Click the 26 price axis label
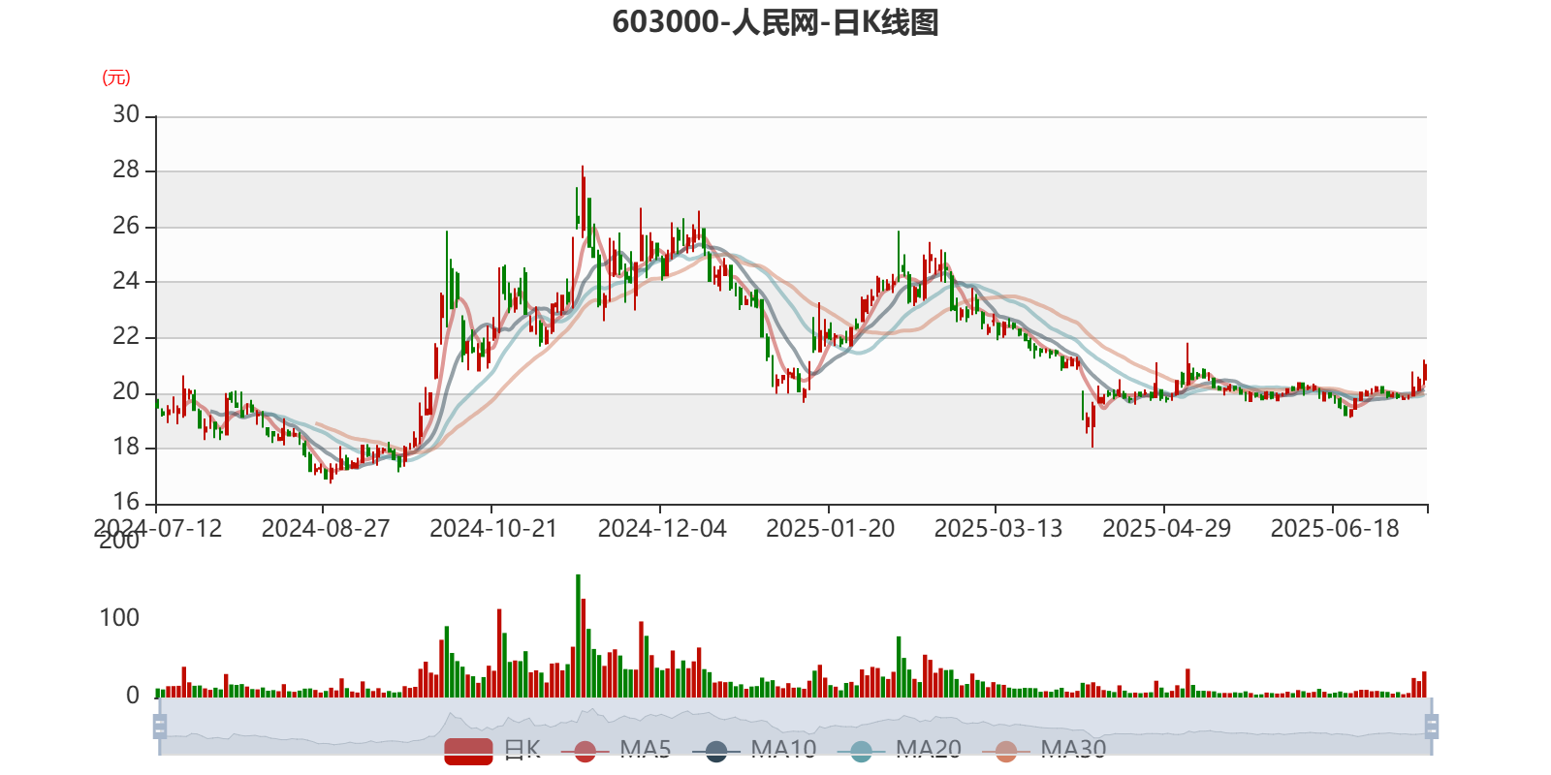Viewport: 1551px width, 775px height. pos(126,227)
